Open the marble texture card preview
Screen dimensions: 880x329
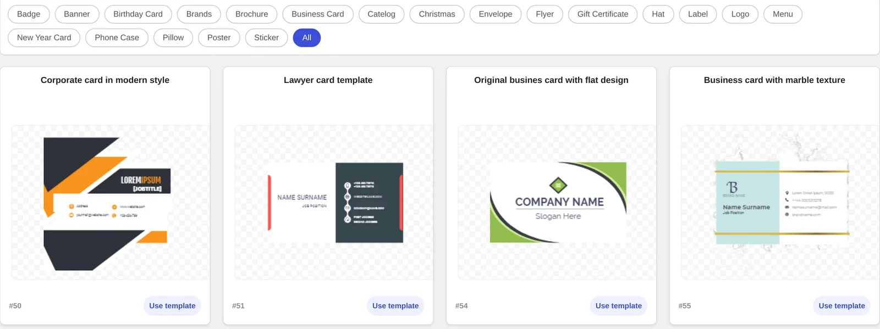pos(780,203)
